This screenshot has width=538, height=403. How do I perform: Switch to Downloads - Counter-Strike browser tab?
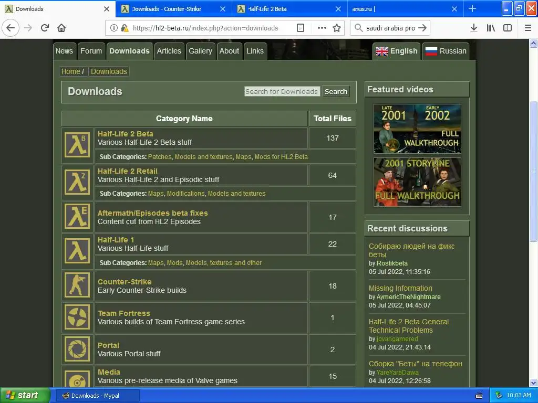pos(173,8)
